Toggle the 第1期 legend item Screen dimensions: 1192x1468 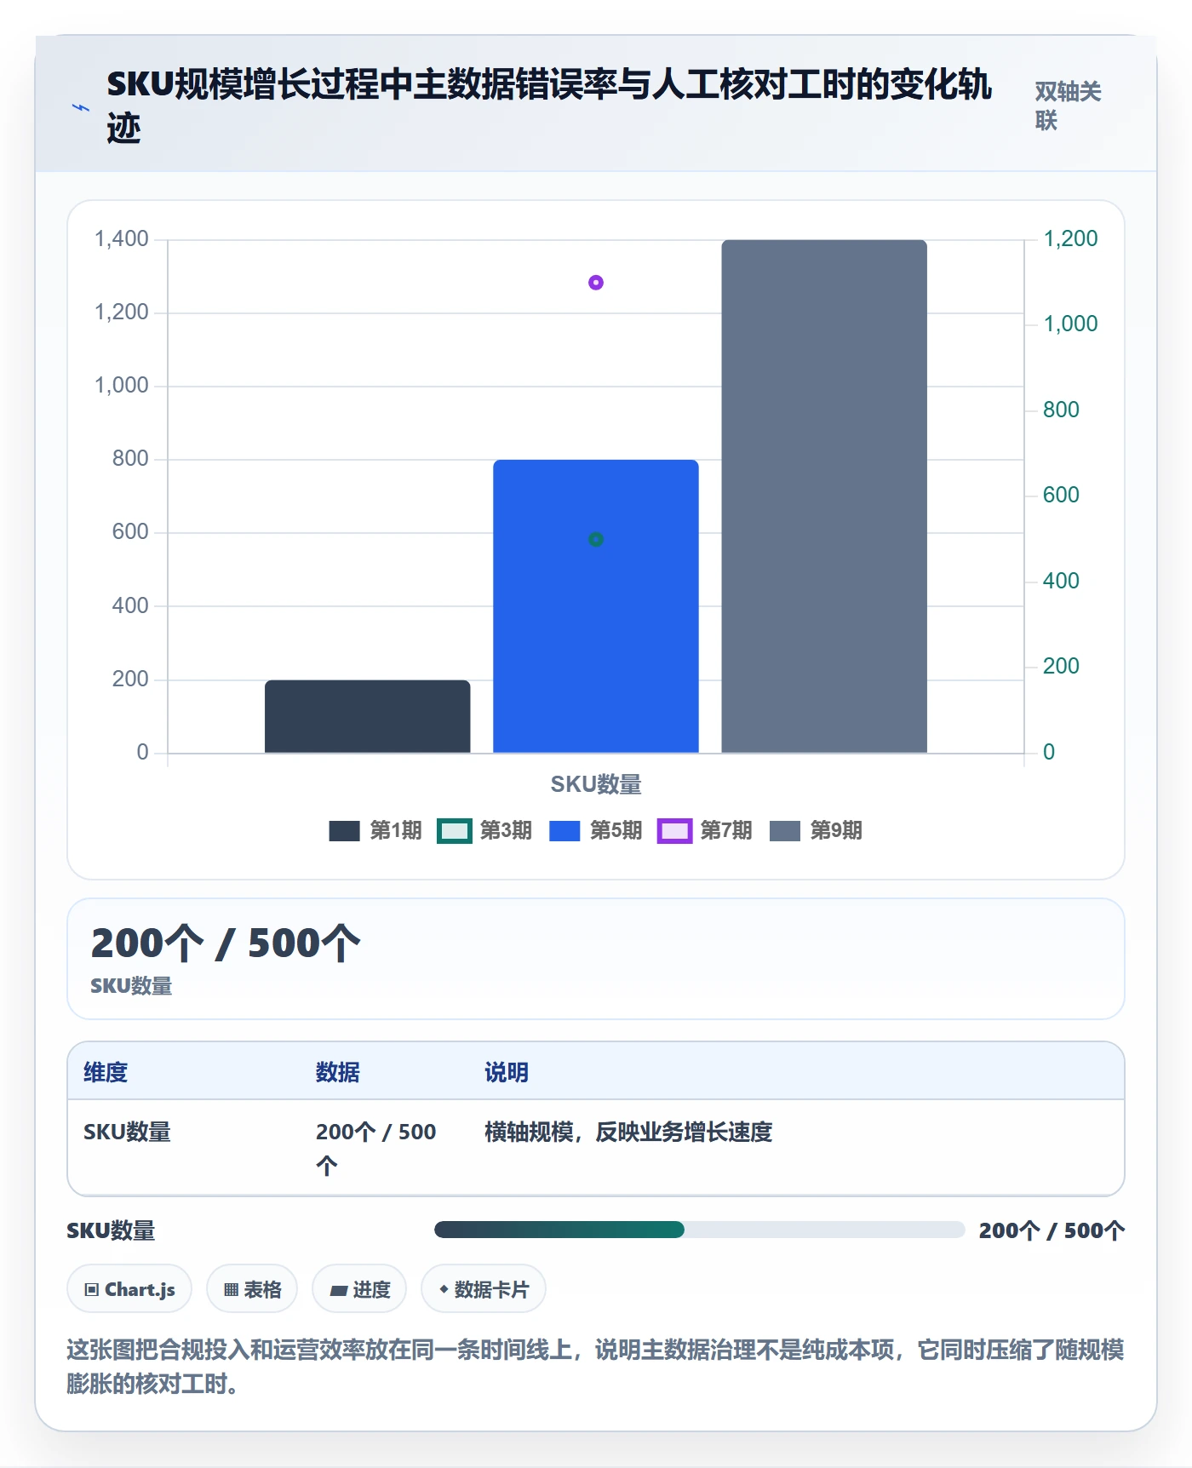(375, 831)
